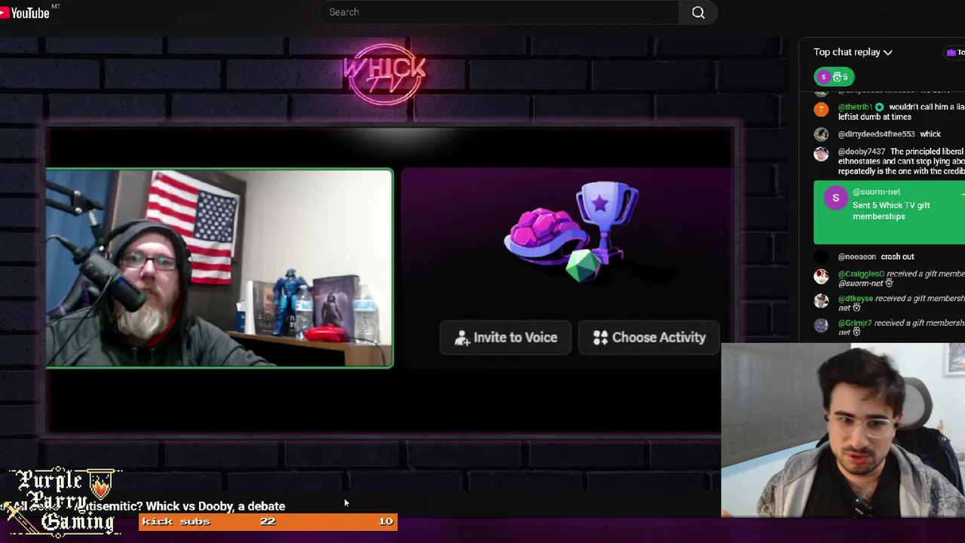Click the grid icon on Choose Activity
965x543 pixels.
click(600, 338)
